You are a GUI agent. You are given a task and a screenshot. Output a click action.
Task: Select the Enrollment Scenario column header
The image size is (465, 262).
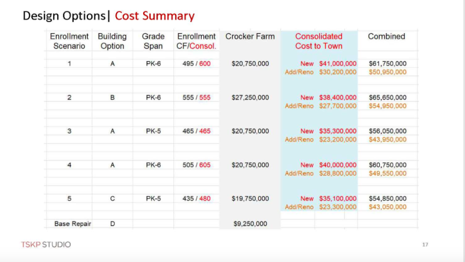pos(69,41)
